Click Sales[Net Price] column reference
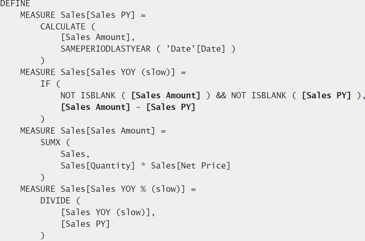Viewport: 365px width, 241px height. coord(191,166)
